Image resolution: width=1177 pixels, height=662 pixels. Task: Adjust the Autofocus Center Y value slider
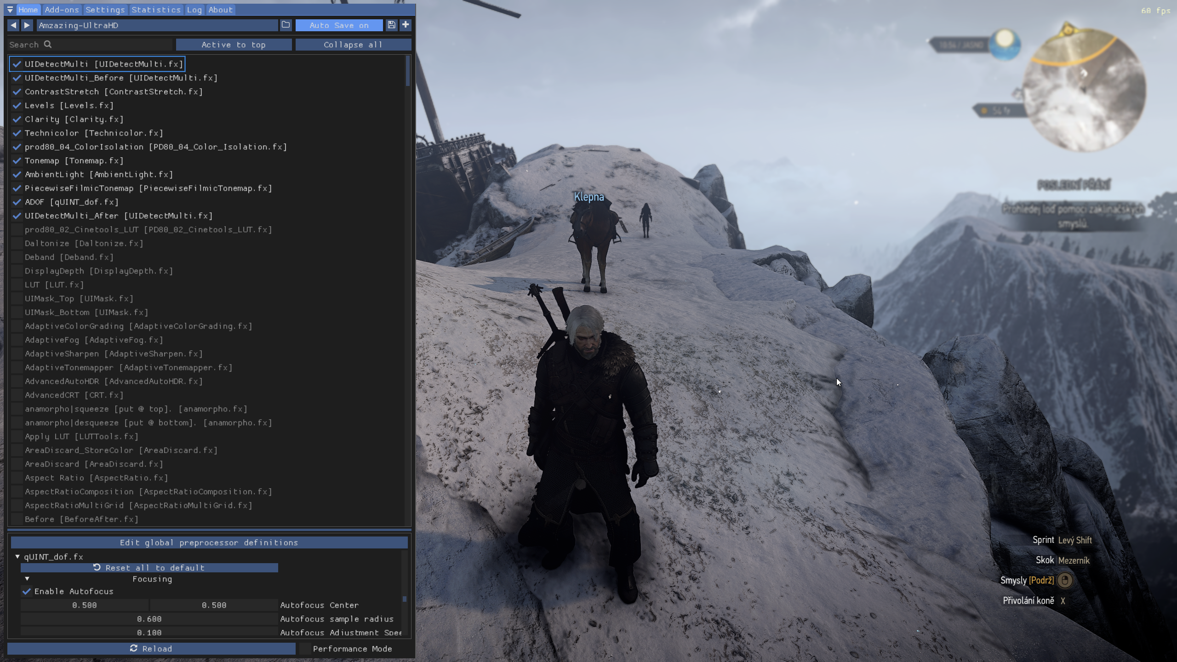[x=214, y=605]
